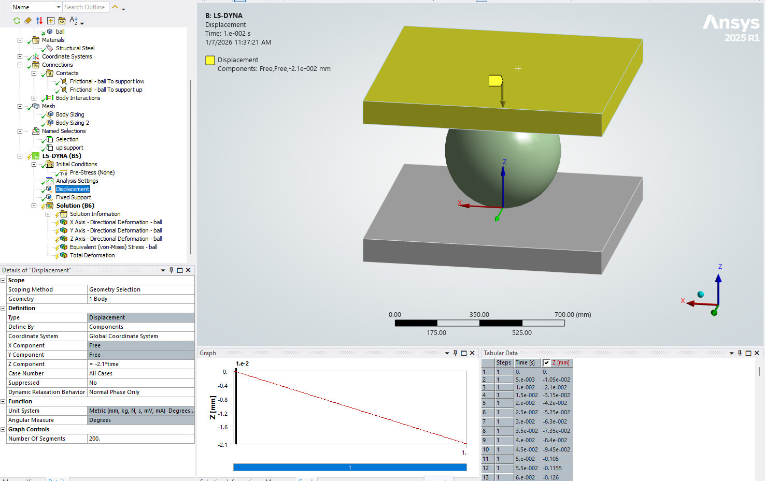Click in the Search Outline box
This screenshot has width=765, height=481.
pos(86,7)
